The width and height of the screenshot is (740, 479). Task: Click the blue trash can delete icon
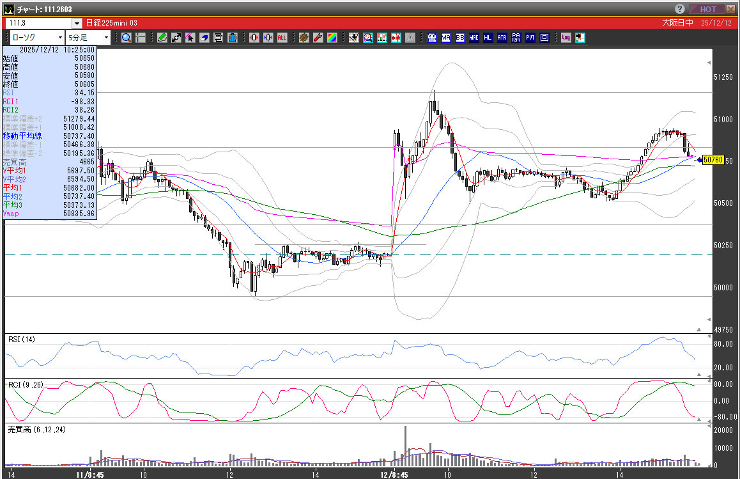pos(233,38)
